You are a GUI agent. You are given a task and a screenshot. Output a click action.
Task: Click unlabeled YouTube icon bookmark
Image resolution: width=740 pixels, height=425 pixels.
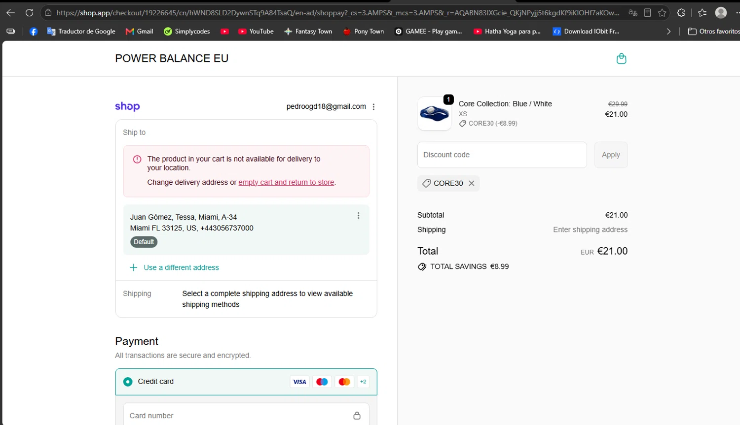224,32
